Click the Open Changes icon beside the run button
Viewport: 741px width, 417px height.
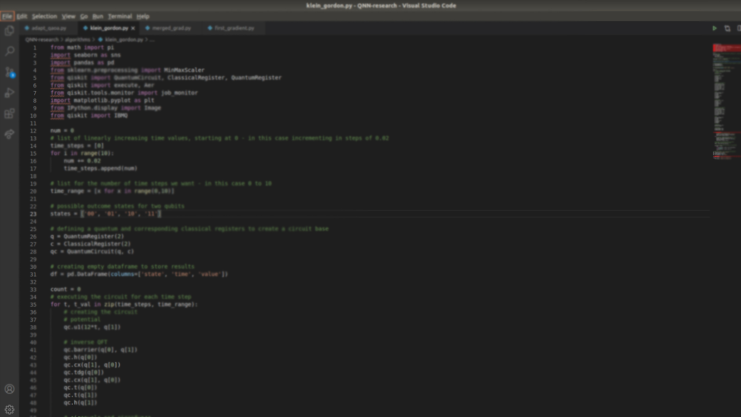pyautogui.click(x=727, y=28)
